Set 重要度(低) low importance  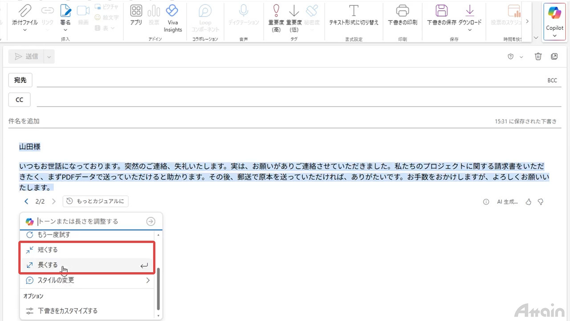pyautogui.click(x=294, y=11)
